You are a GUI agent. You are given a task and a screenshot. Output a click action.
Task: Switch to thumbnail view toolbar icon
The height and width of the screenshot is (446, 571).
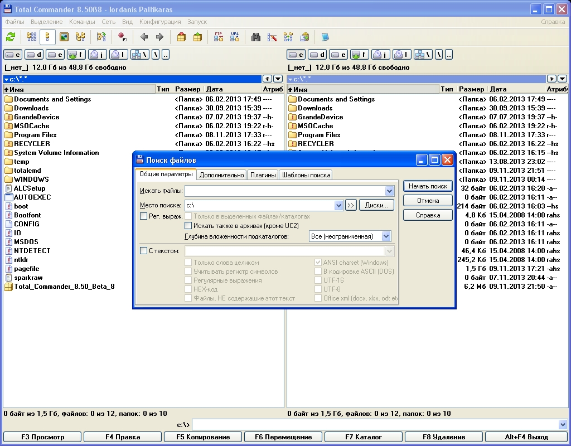click(x=64, y=37)
